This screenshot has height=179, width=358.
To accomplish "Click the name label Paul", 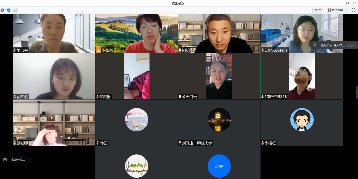I will click(186, 50).
